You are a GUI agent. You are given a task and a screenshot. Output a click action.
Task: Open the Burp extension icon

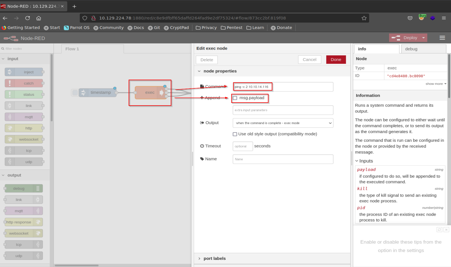pos(422,17)
